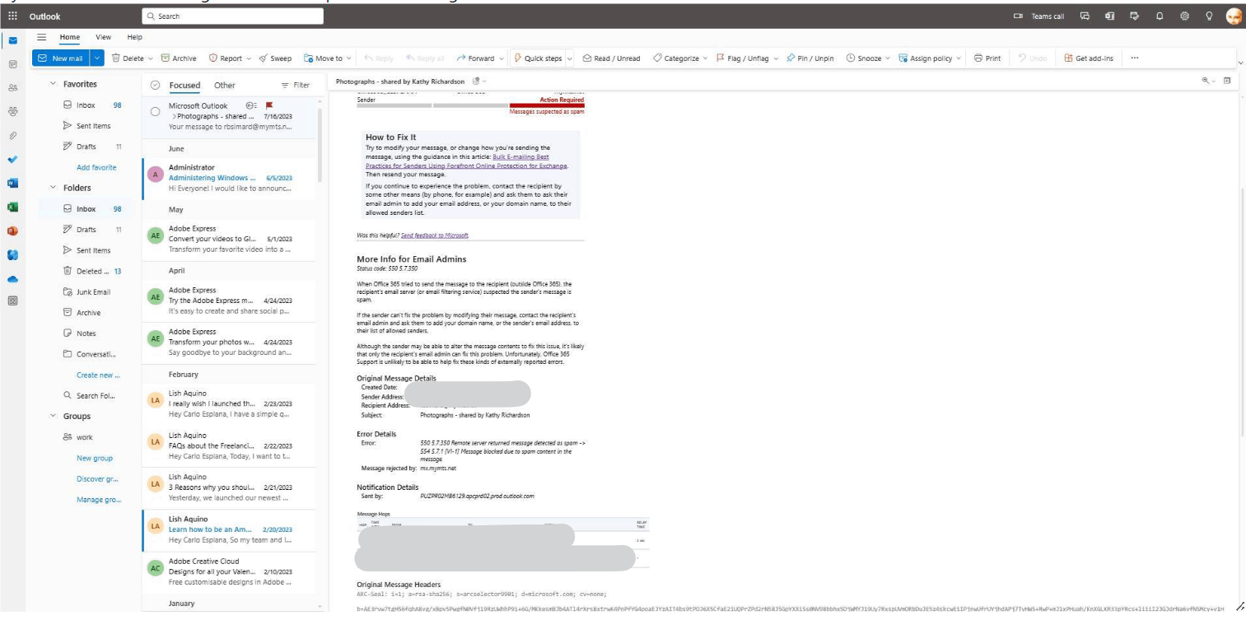This screenshot has height=620, width=1246.
Task: Click into the Search box
Action: pos(233,16)
